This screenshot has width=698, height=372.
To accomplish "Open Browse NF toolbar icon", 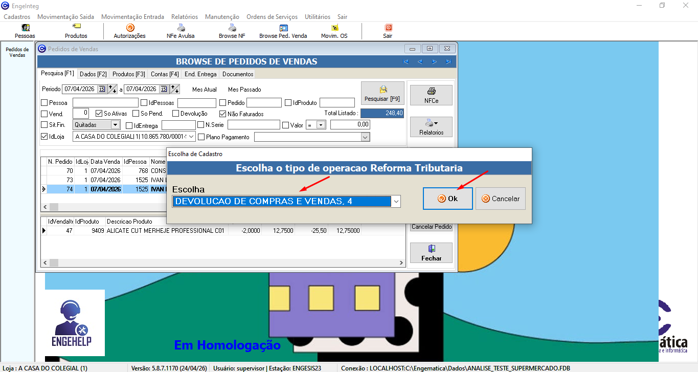I will pos(232,31).
